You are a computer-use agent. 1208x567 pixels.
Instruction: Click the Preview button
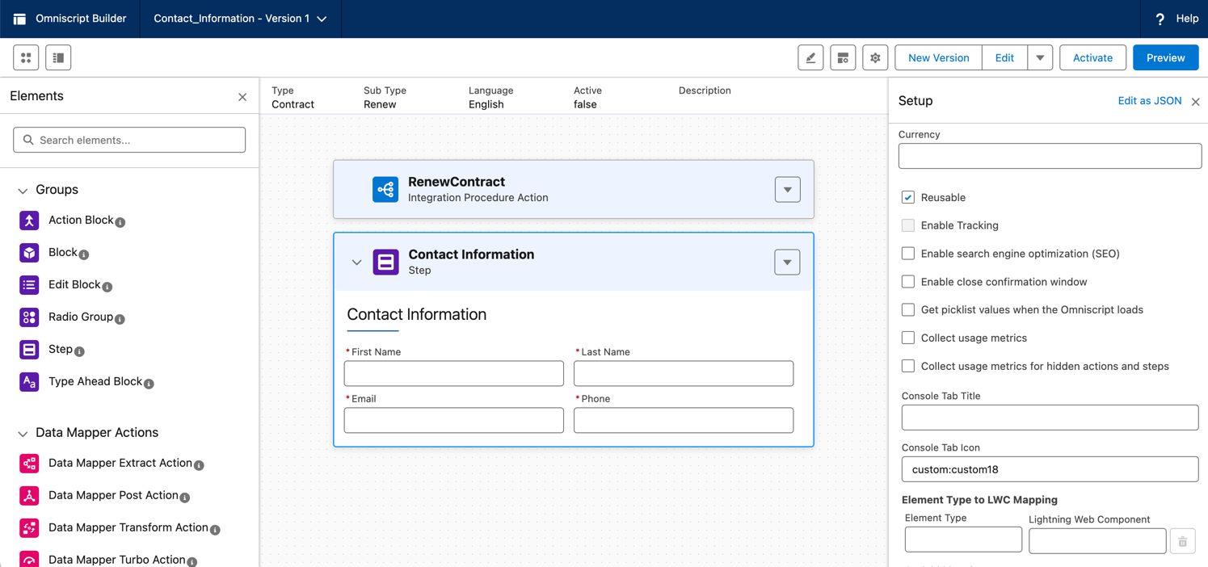point(1165,58)
